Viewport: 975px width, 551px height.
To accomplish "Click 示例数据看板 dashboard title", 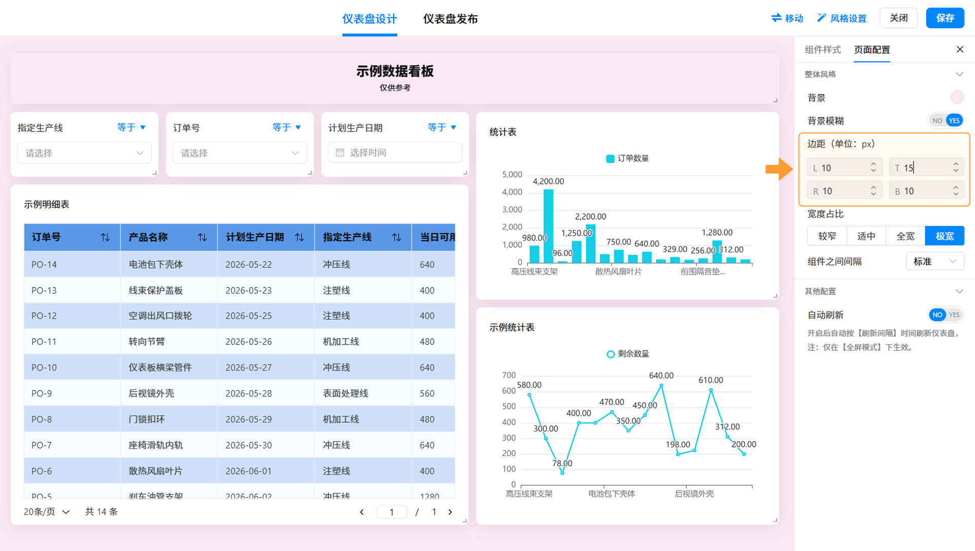I will click(x=395, y=71).
